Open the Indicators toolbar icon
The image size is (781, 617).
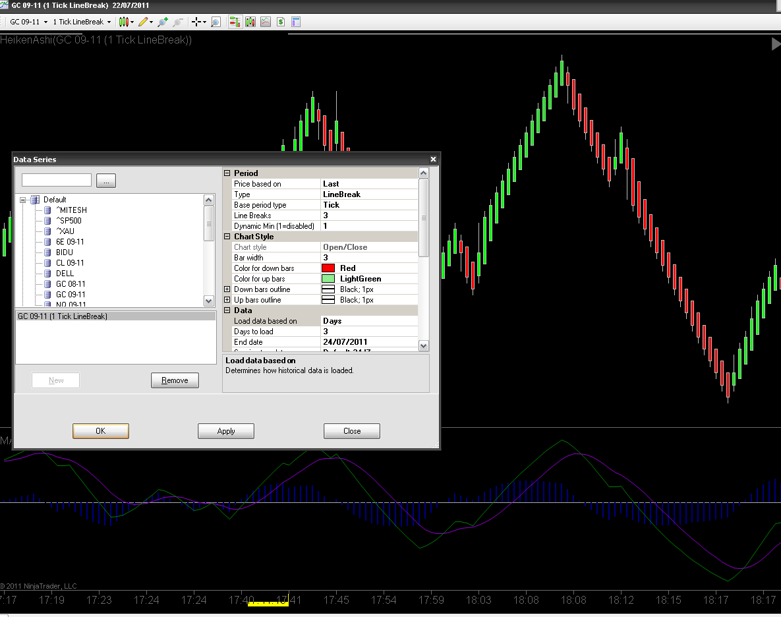tap(266, 22)
